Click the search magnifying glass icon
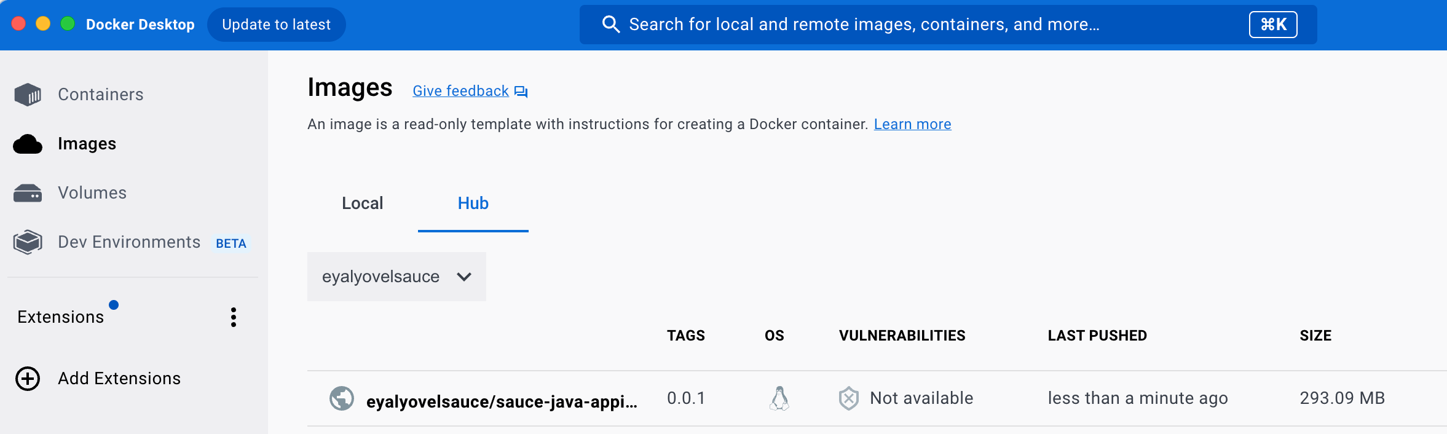The image size is (1447, 434). click(x=610, y=25)
